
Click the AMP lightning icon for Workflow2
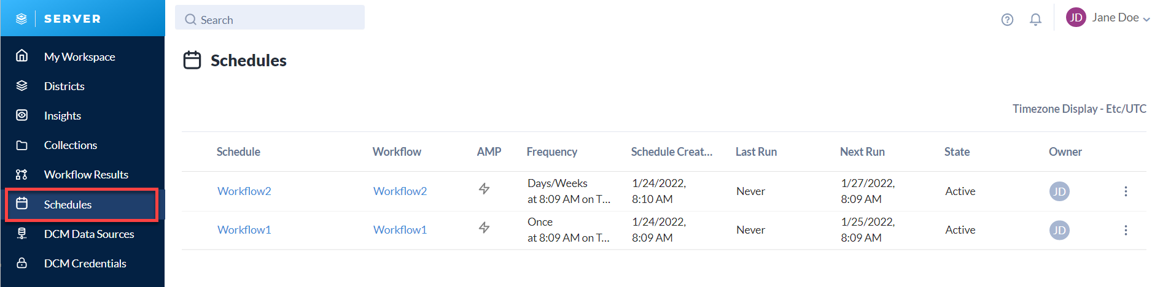(484, 189)
